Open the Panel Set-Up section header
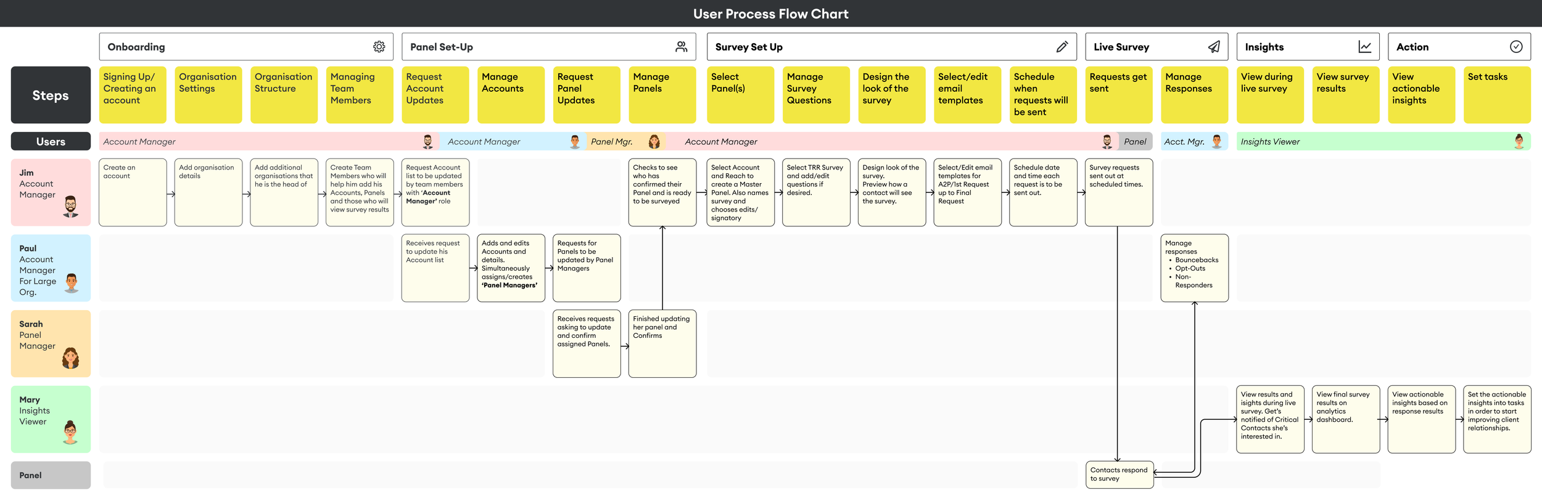The image size is (1542, 500). tap(549, 47)
